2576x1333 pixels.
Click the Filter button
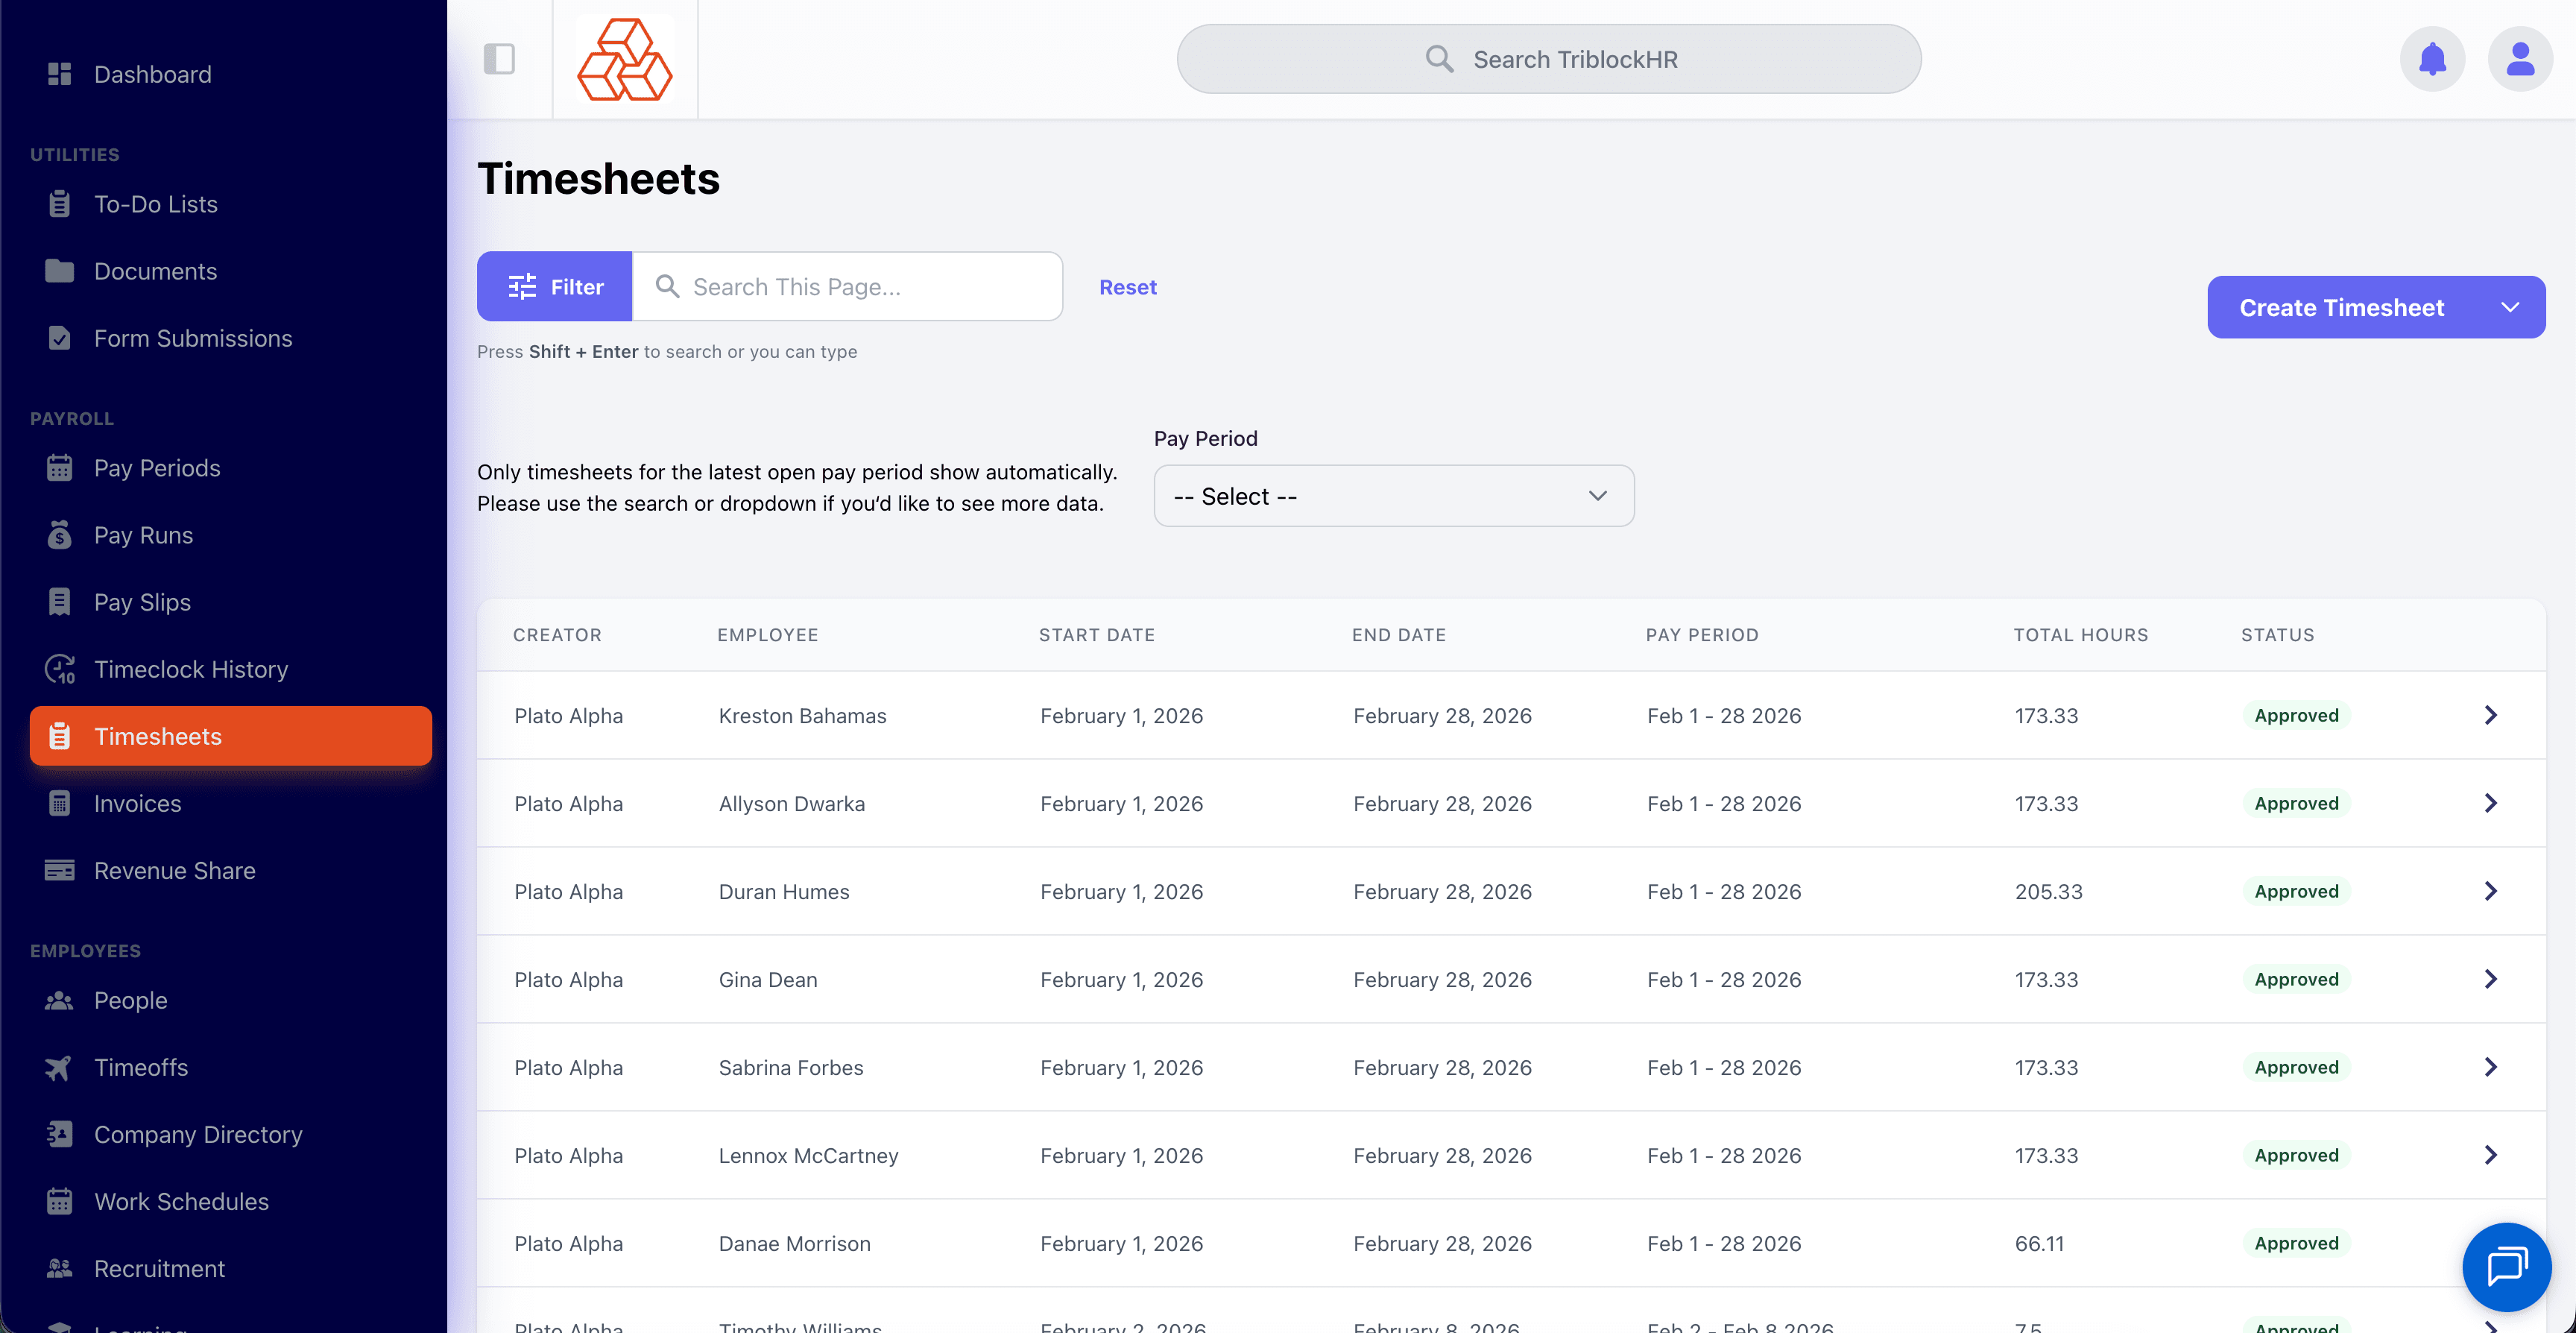click(x=555, y=287)
